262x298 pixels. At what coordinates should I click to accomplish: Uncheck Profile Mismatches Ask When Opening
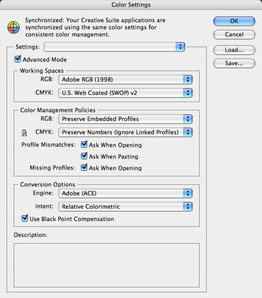[x=84, y=145]
